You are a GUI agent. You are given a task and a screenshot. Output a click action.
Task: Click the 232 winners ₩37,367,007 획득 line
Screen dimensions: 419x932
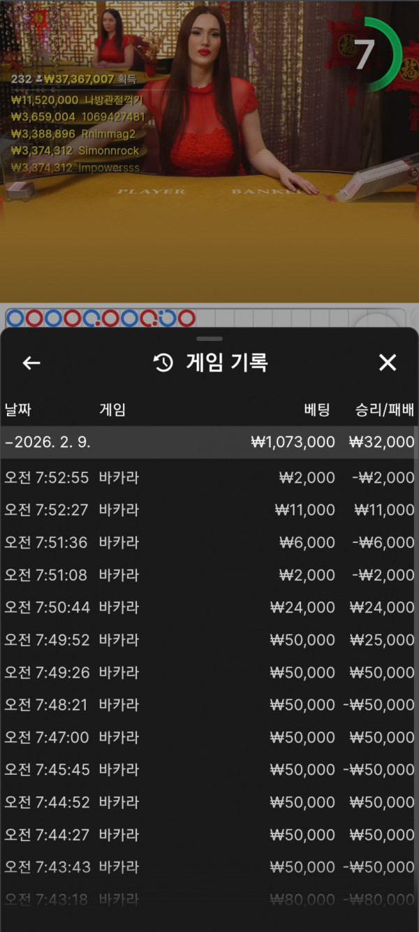click(x=73, y=79)
